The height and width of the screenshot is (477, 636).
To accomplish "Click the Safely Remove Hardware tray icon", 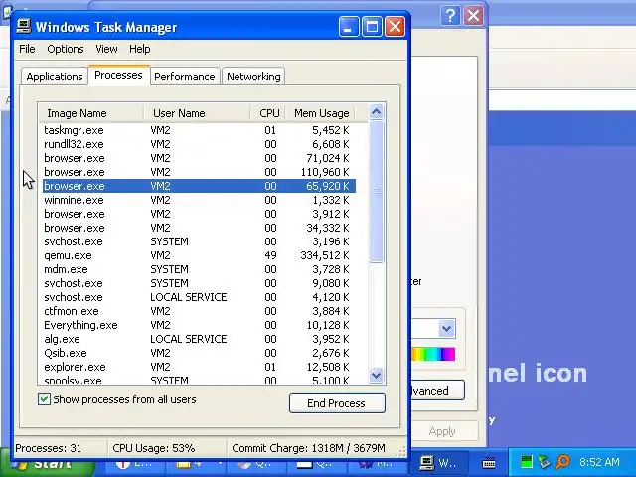I will pos(545,461).
